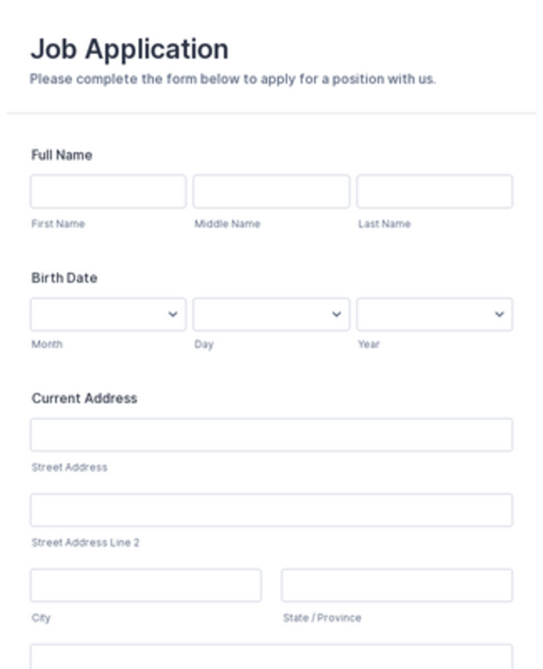Screen dimensions: 543x669
Task: Click the Middle Name input field
Action: [x=271, y=191]
